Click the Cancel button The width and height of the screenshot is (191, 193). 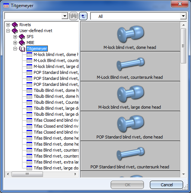pyautogui.click(x=166, y=185)
